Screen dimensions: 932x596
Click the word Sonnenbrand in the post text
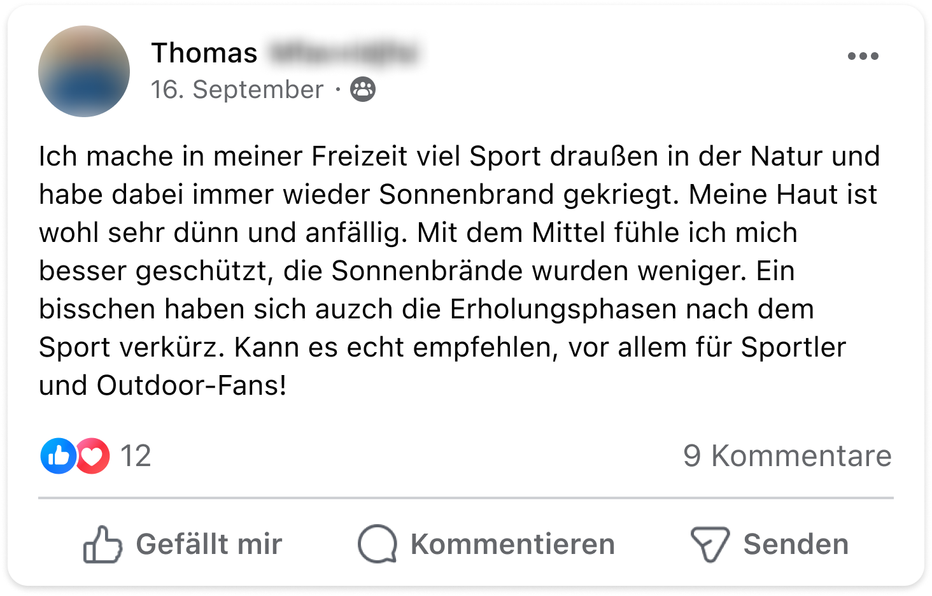pos(467,195)
